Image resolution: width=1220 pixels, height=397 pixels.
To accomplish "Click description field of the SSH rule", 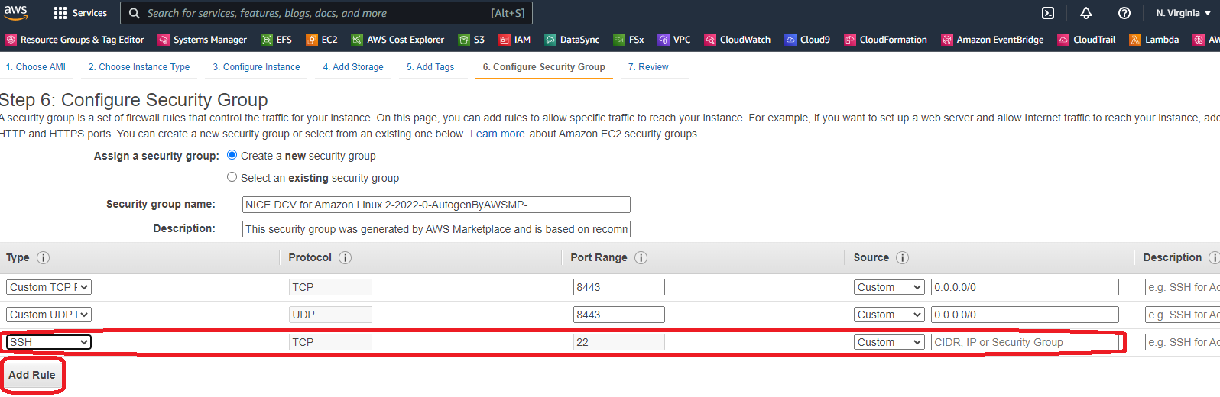I will tap(1183, 342).
